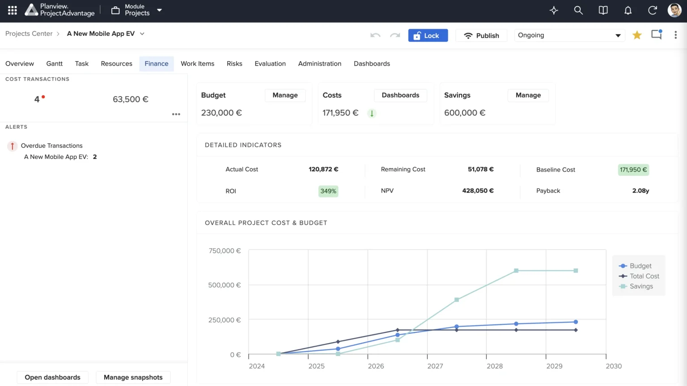The width and height of the screenshot is (687, 386).
Task: Open the app launcher grid icon
Action: tap(13, 10)
